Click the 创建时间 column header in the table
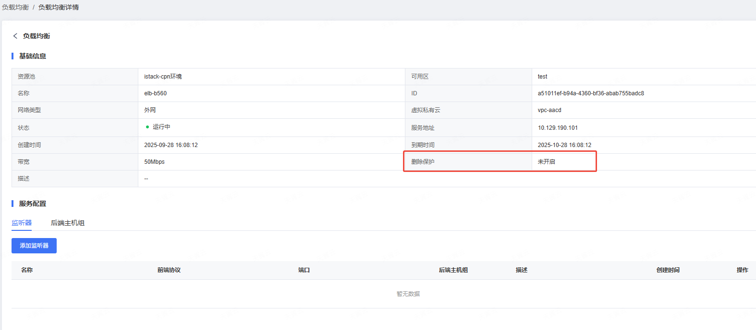756x330 pixels. point(668,270)
